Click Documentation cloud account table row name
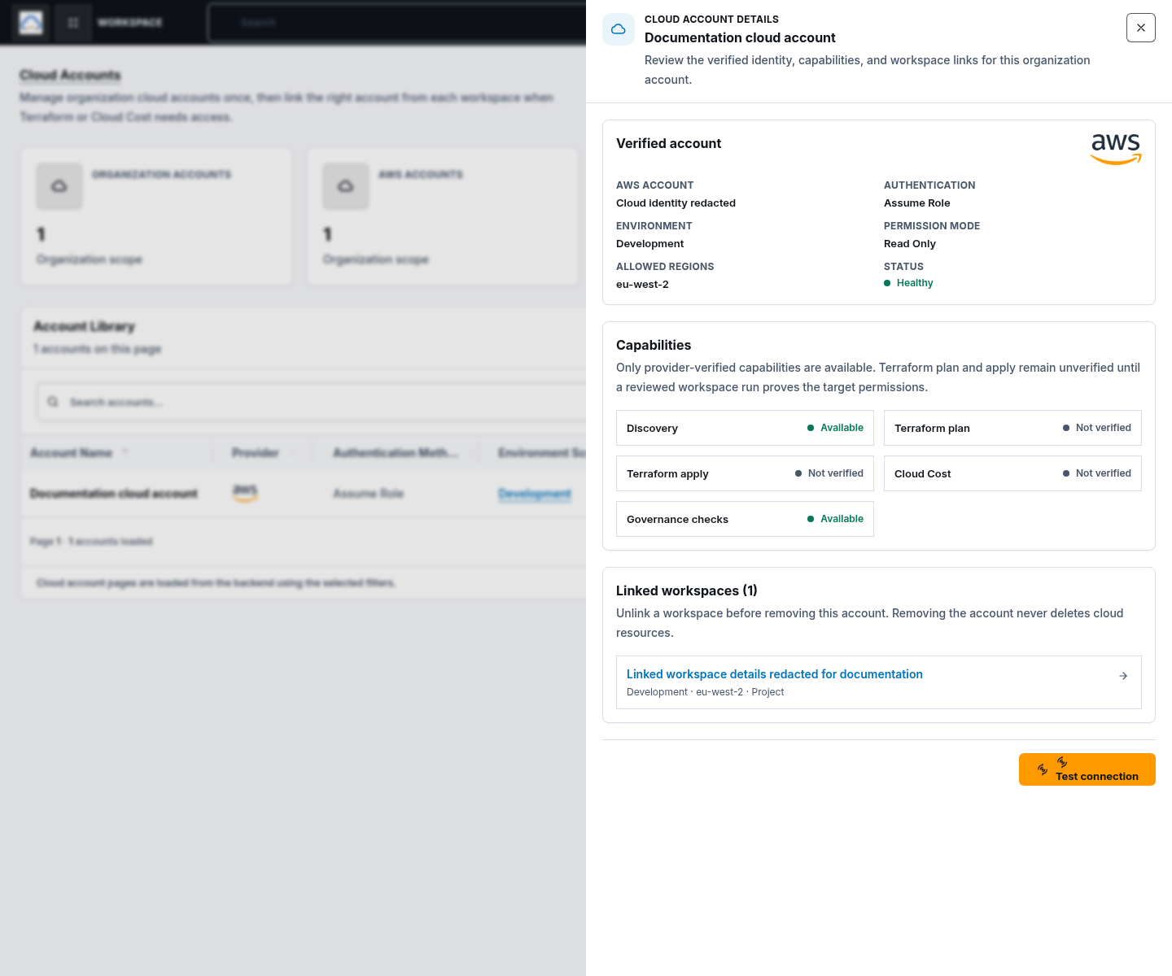Viewport: 1172px width, 976px height. coord(113,494)
